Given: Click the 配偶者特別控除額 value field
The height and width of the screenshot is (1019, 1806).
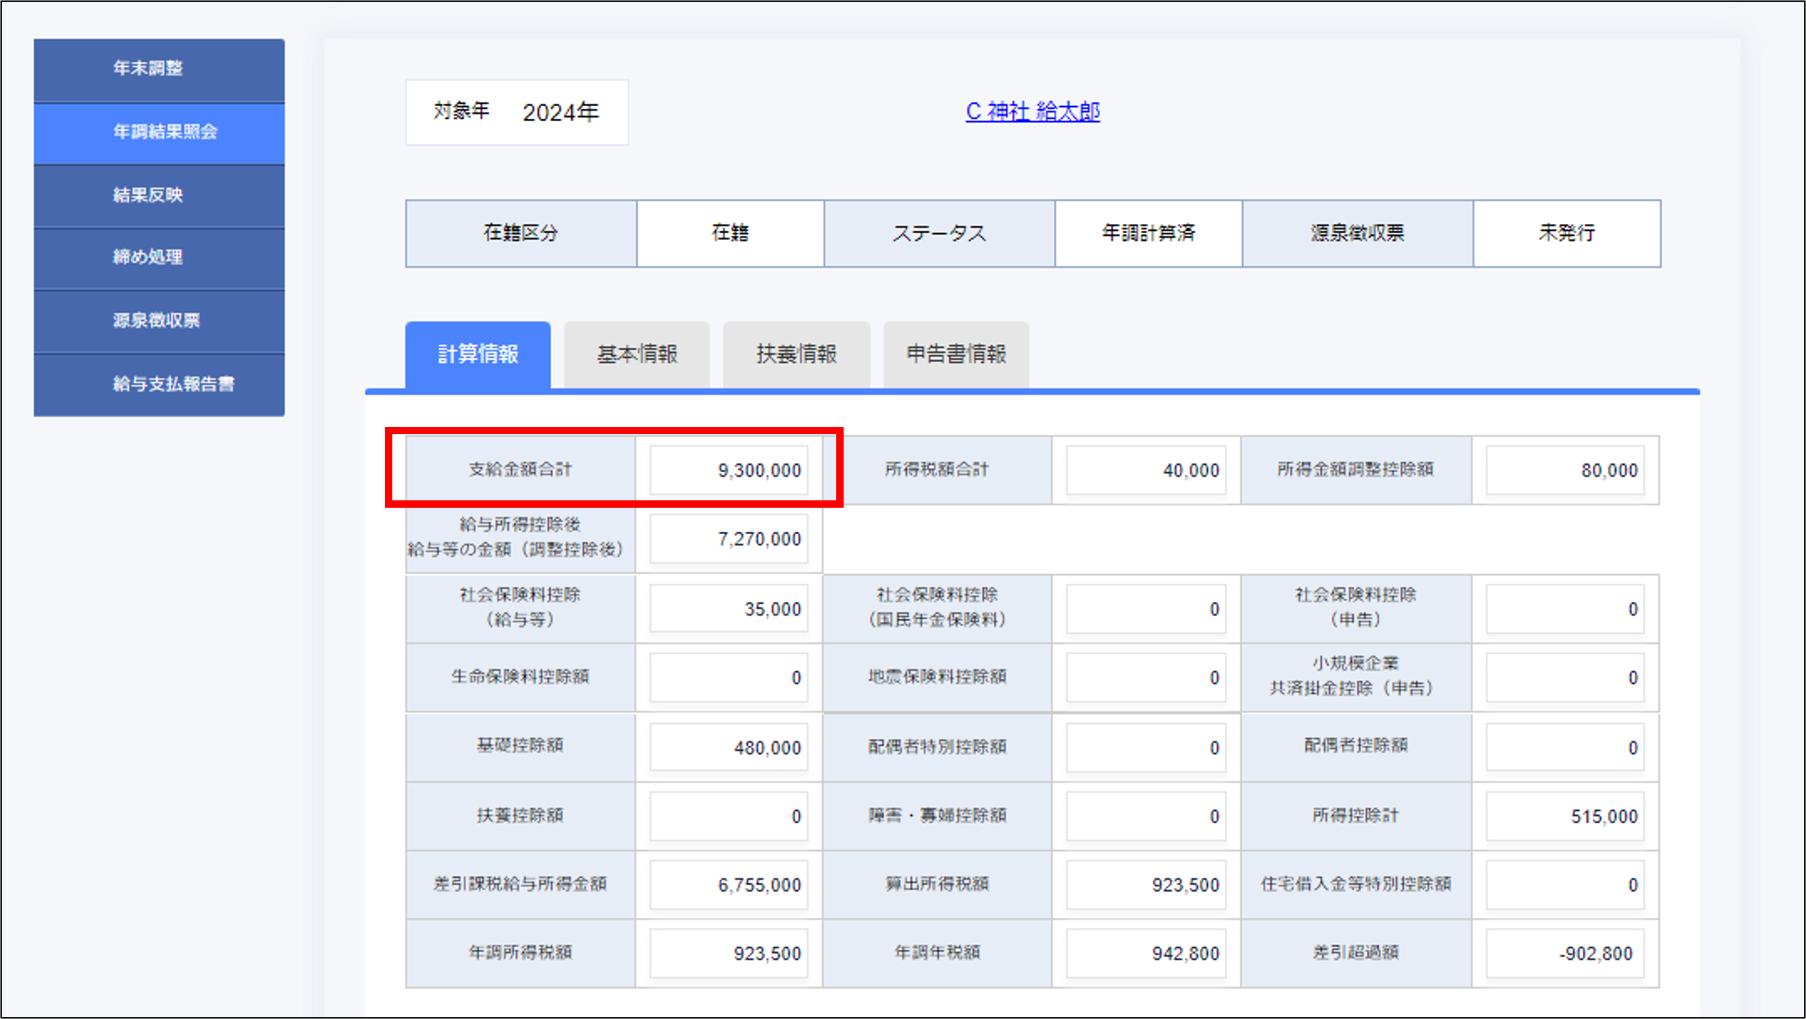Looking at the screenshot, I should tap(1146, 748).
